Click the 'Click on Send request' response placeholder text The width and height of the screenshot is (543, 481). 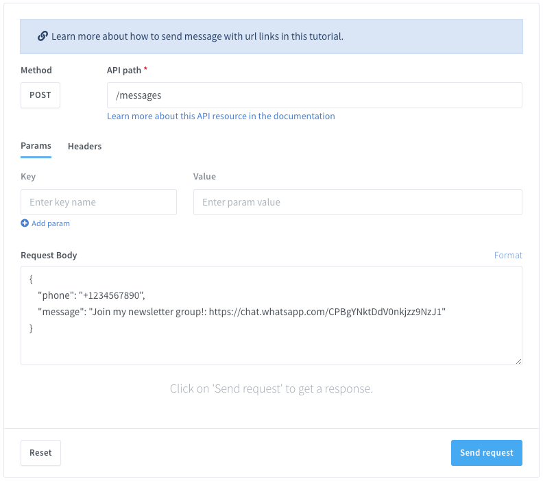pos(271,389)
